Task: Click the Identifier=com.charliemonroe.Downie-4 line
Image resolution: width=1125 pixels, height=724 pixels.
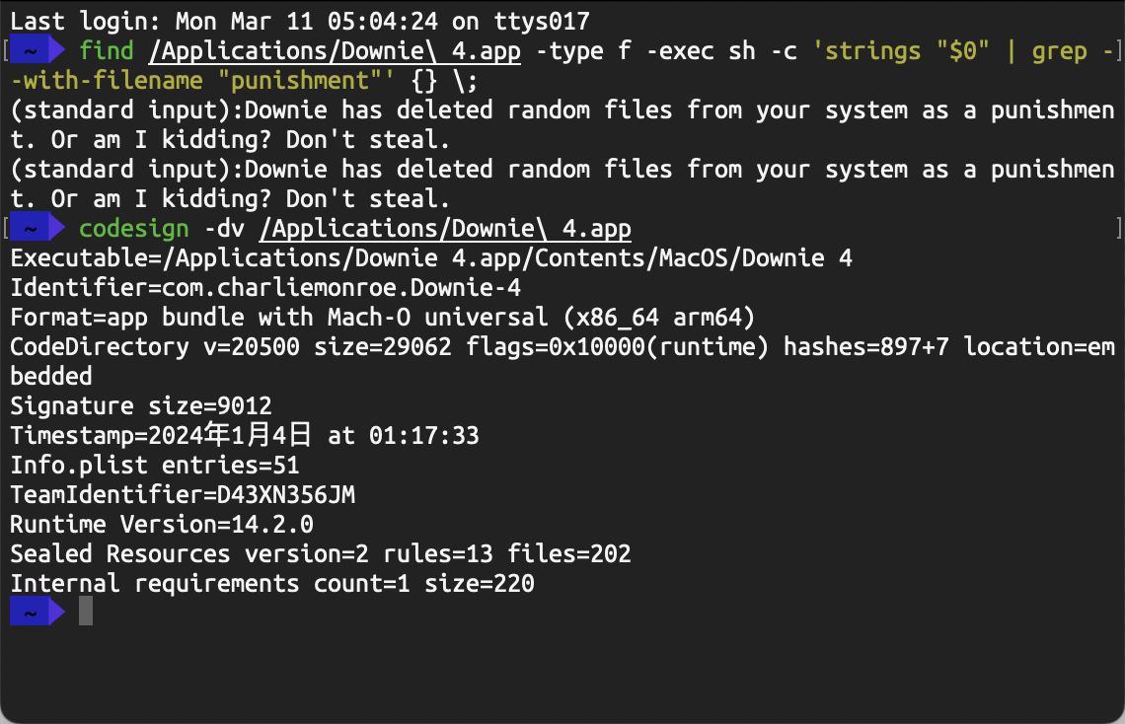Action: [x=265, y=288]
